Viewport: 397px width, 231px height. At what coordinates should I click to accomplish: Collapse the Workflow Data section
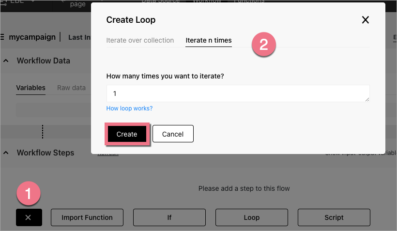coord(6,61)
